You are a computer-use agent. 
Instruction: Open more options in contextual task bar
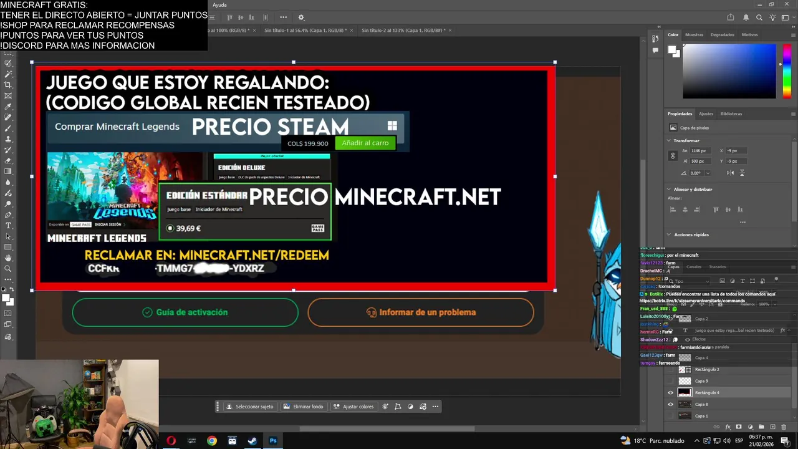(435, 407)
